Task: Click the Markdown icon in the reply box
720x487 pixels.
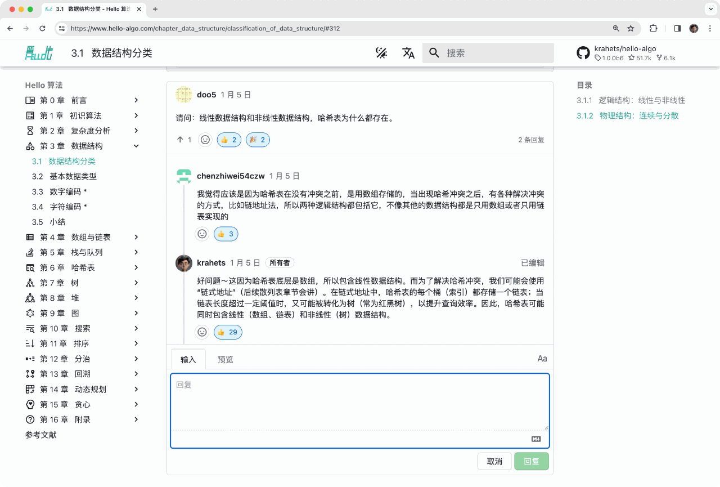Action: pos(535,439)
